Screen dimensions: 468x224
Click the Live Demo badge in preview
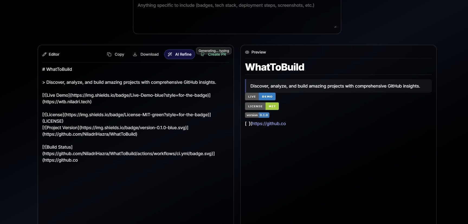coord(260,96)
